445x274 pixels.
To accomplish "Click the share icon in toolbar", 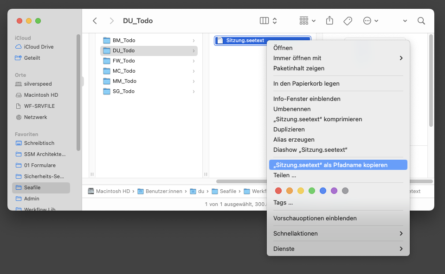I will click(x=329, y=21).
